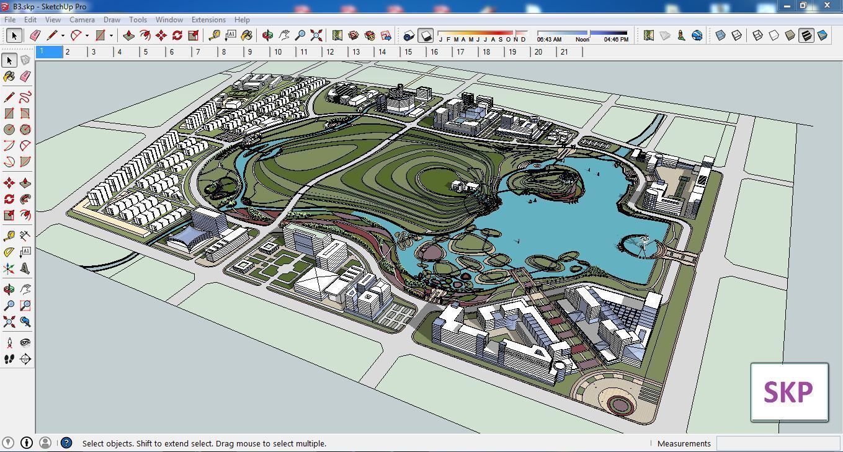The width and height of the screenshot is (843, 452).
Task: Expand the rectangle shape dropdown arrow
Action: click(x=112, y=35)
